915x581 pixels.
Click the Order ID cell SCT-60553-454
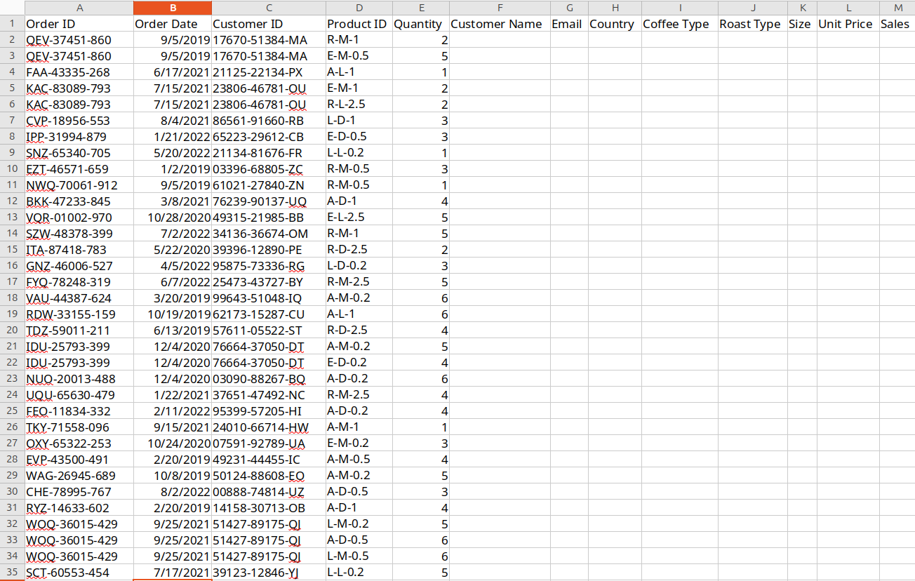click(x=68, y=573)
